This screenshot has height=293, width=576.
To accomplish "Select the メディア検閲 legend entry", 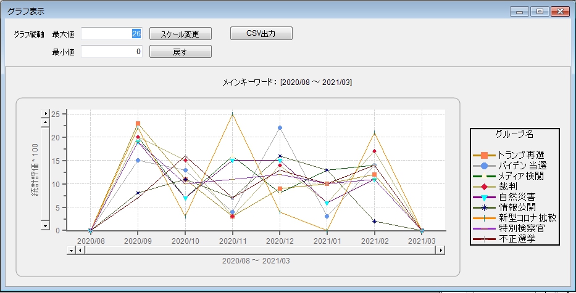I will point(484,176).
